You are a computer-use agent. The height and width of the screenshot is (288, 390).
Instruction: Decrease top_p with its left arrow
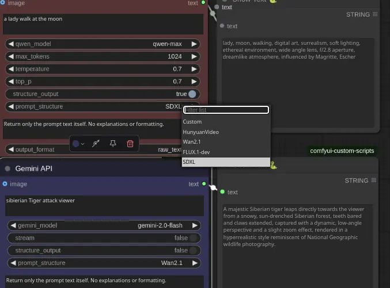pyautogui.click(x=11, y=81)
